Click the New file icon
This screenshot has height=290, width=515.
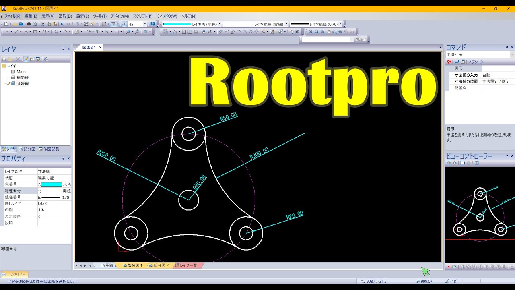(x=6, y=24)
